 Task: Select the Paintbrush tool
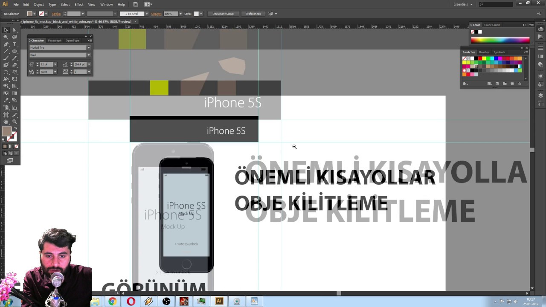coord(6,58)
